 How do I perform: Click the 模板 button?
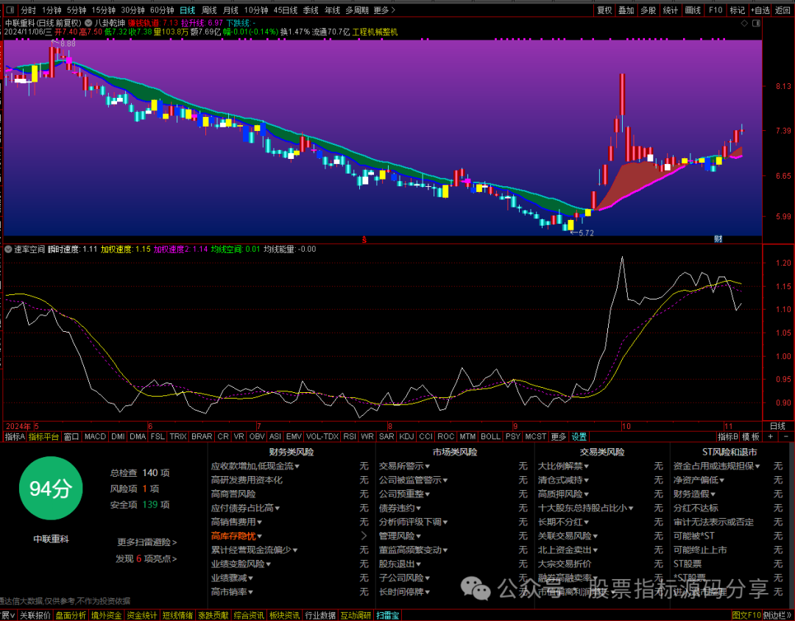(x=751, y=436)
